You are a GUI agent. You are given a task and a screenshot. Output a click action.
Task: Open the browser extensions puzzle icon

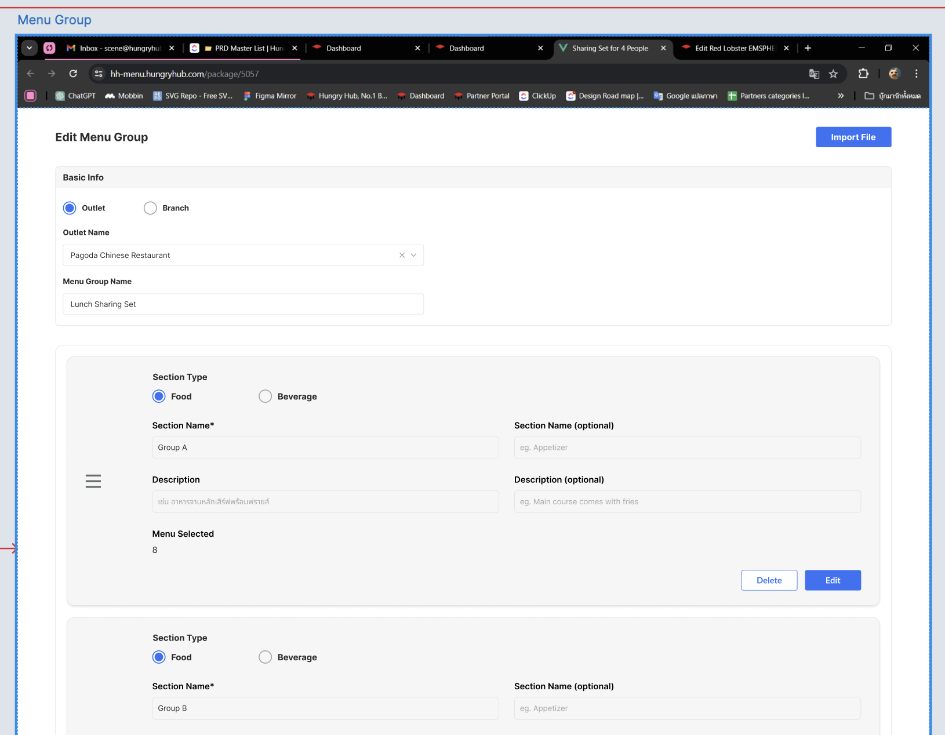click(863, 74)
